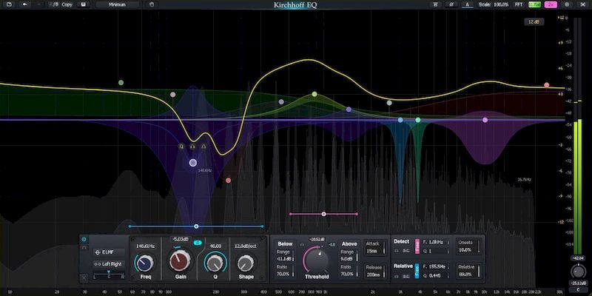
Task: Open the FFT analyzer settings
Action: point(519,4)
